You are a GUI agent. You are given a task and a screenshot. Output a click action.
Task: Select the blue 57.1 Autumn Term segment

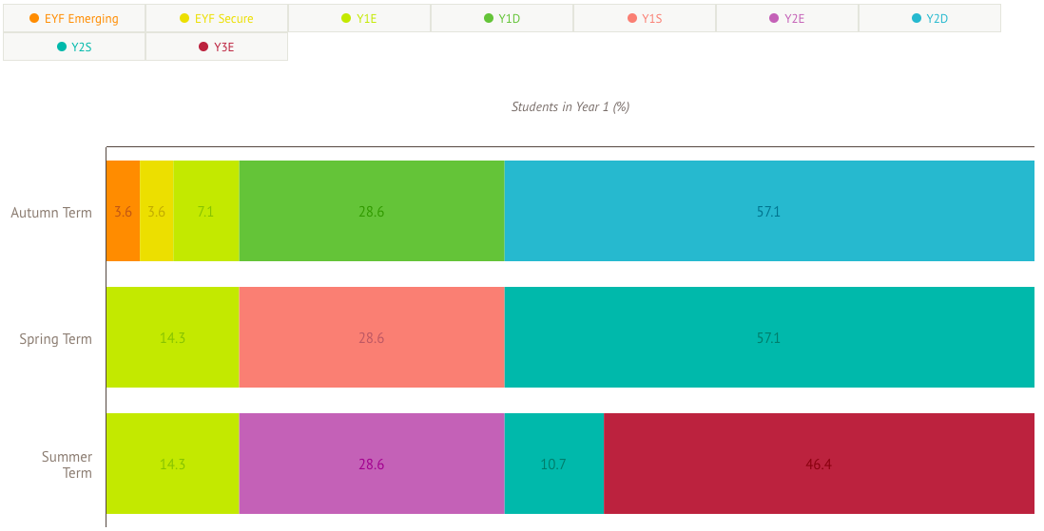[x=768, y=211]
